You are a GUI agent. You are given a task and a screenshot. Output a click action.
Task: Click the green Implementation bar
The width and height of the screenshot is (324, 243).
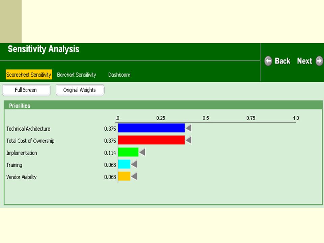(128, 152)
